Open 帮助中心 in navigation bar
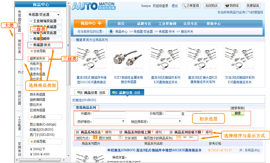The width and height of the screenshot is (270, 163). click(213, 24)
